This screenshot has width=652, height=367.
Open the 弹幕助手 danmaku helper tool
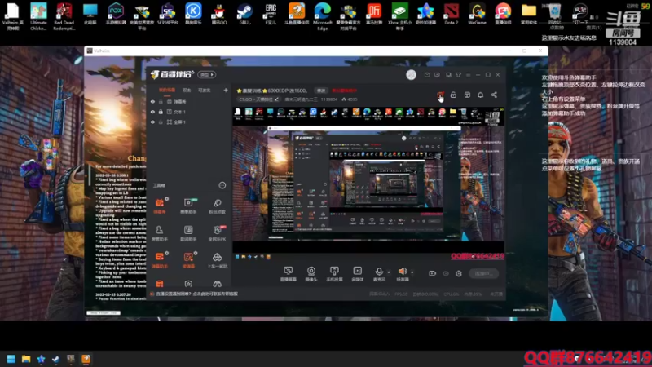(x=160, y=260)
